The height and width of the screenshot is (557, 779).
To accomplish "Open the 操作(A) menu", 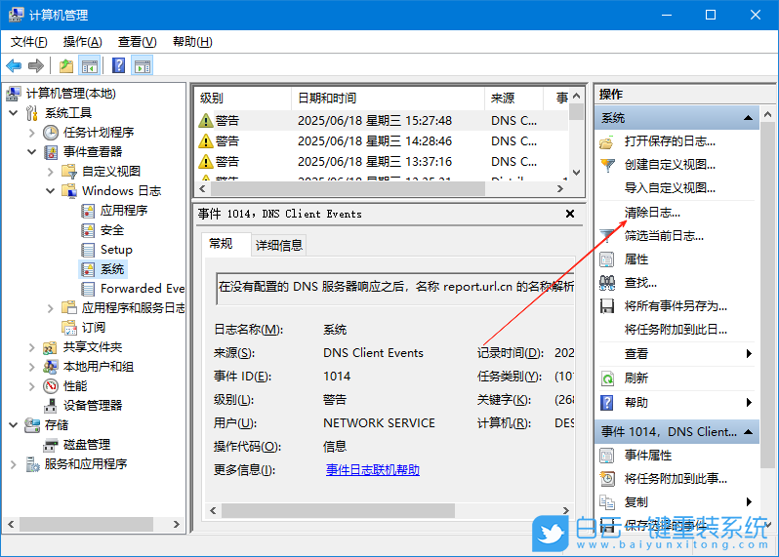I will (x=82, y=42).
